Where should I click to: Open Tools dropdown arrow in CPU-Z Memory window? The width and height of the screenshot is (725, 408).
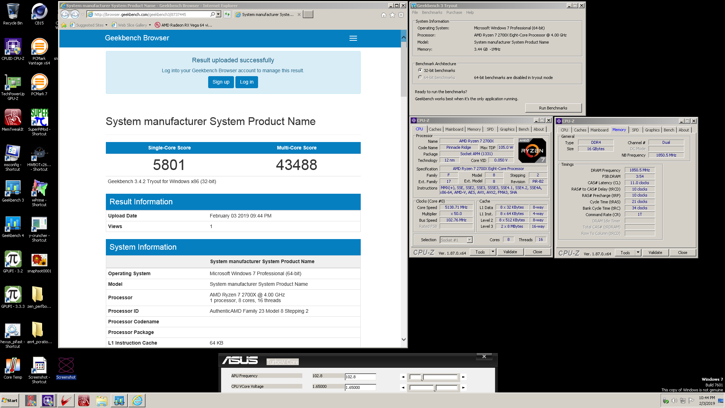(638, 253)
